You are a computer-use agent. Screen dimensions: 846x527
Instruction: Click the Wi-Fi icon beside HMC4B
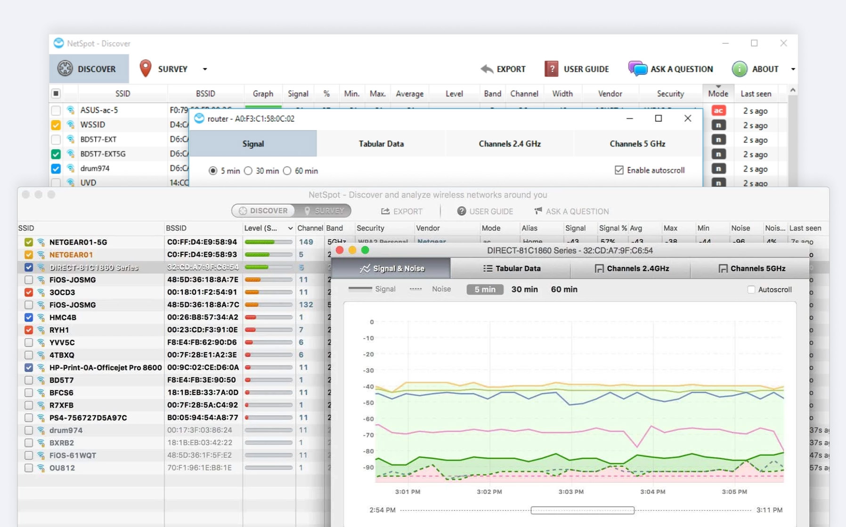click(x=41, y=317)
